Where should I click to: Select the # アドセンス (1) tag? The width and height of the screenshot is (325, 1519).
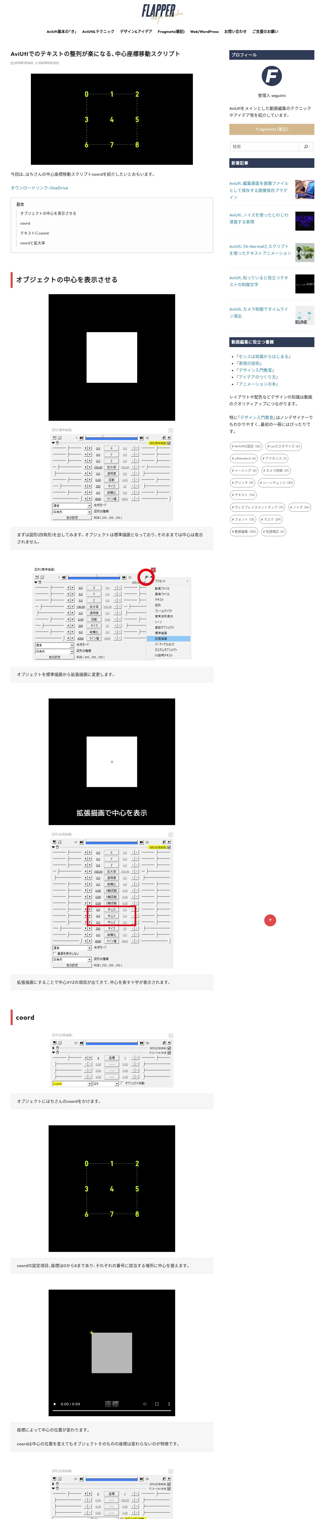click(x=275, y=458)
